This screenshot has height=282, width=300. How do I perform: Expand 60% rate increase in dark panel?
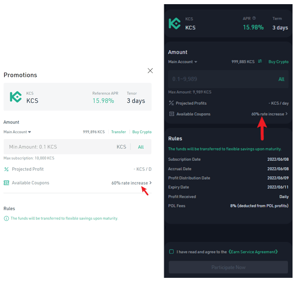click(269, 114)
